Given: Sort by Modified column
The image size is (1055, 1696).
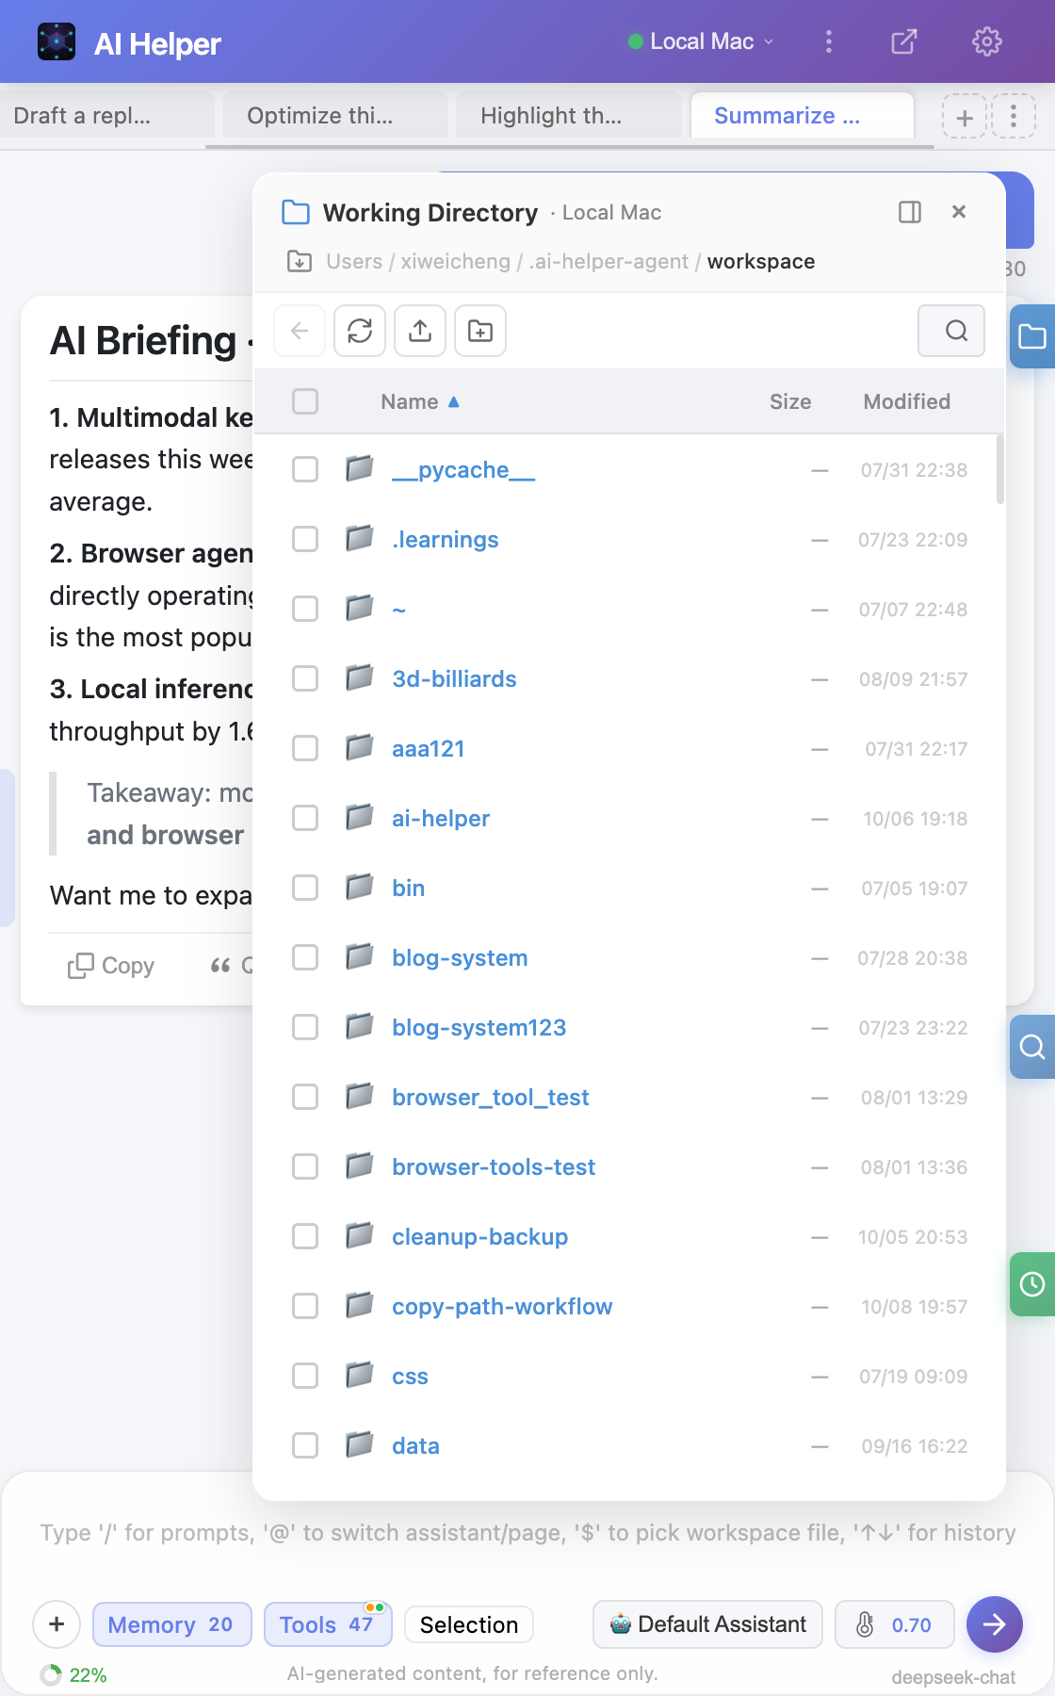Looking at the screenshot, I should [906, 401].
